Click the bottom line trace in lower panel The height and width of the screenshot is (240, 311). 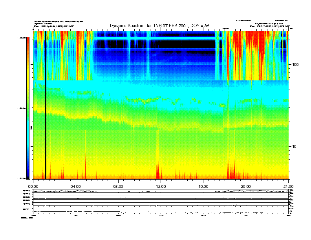click(161, 212)
